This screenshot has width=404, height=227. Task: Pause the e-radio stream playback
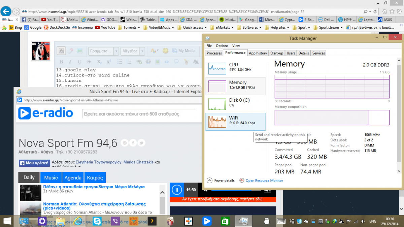pos(177,190)
